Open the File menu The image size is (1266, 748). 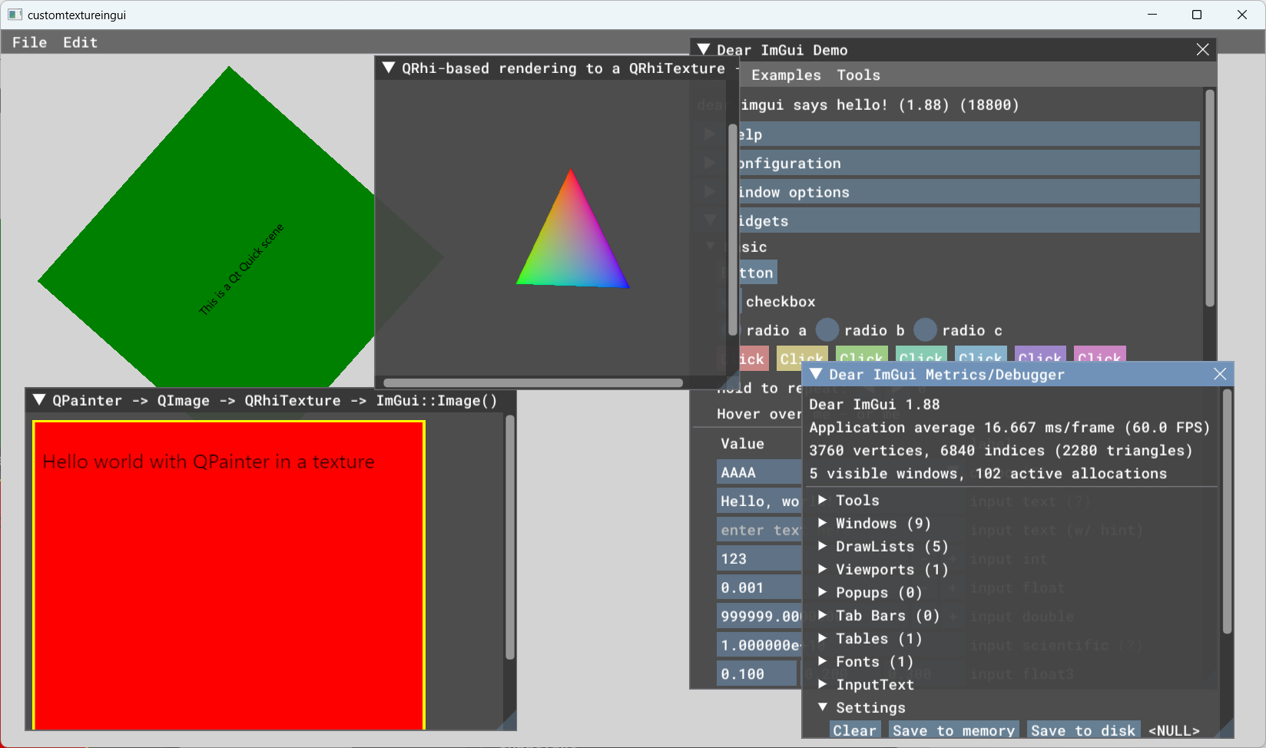29,42
